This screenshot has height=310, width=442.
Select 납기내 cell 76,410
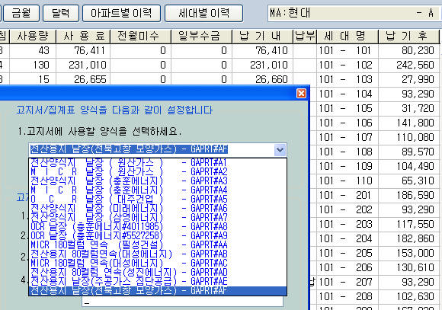click(262, 51)
